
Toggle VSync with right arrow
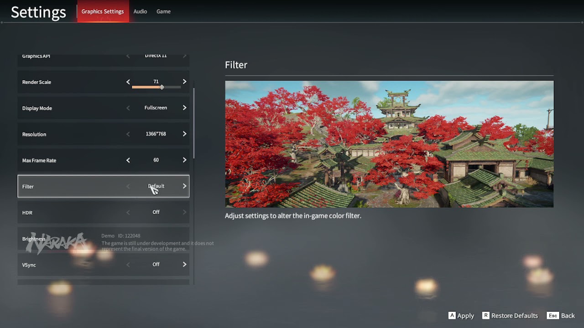click(184, 264)
